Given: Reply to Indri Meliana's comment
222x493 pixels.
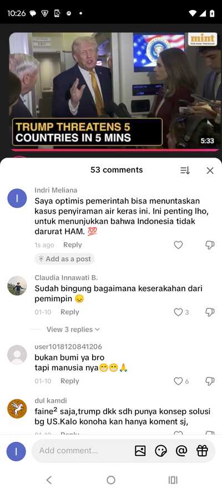Looking at the screenshot, I should click(x=72, y=245).
